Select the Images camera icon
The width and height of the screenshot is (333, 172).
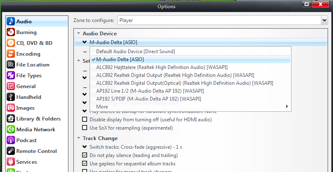tap(11, 108)
